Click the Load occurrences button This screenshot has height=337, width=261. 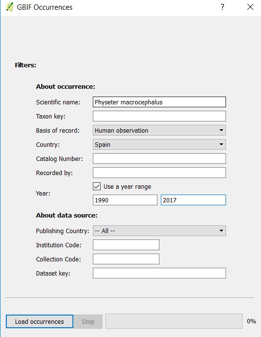tap(39, 321)
